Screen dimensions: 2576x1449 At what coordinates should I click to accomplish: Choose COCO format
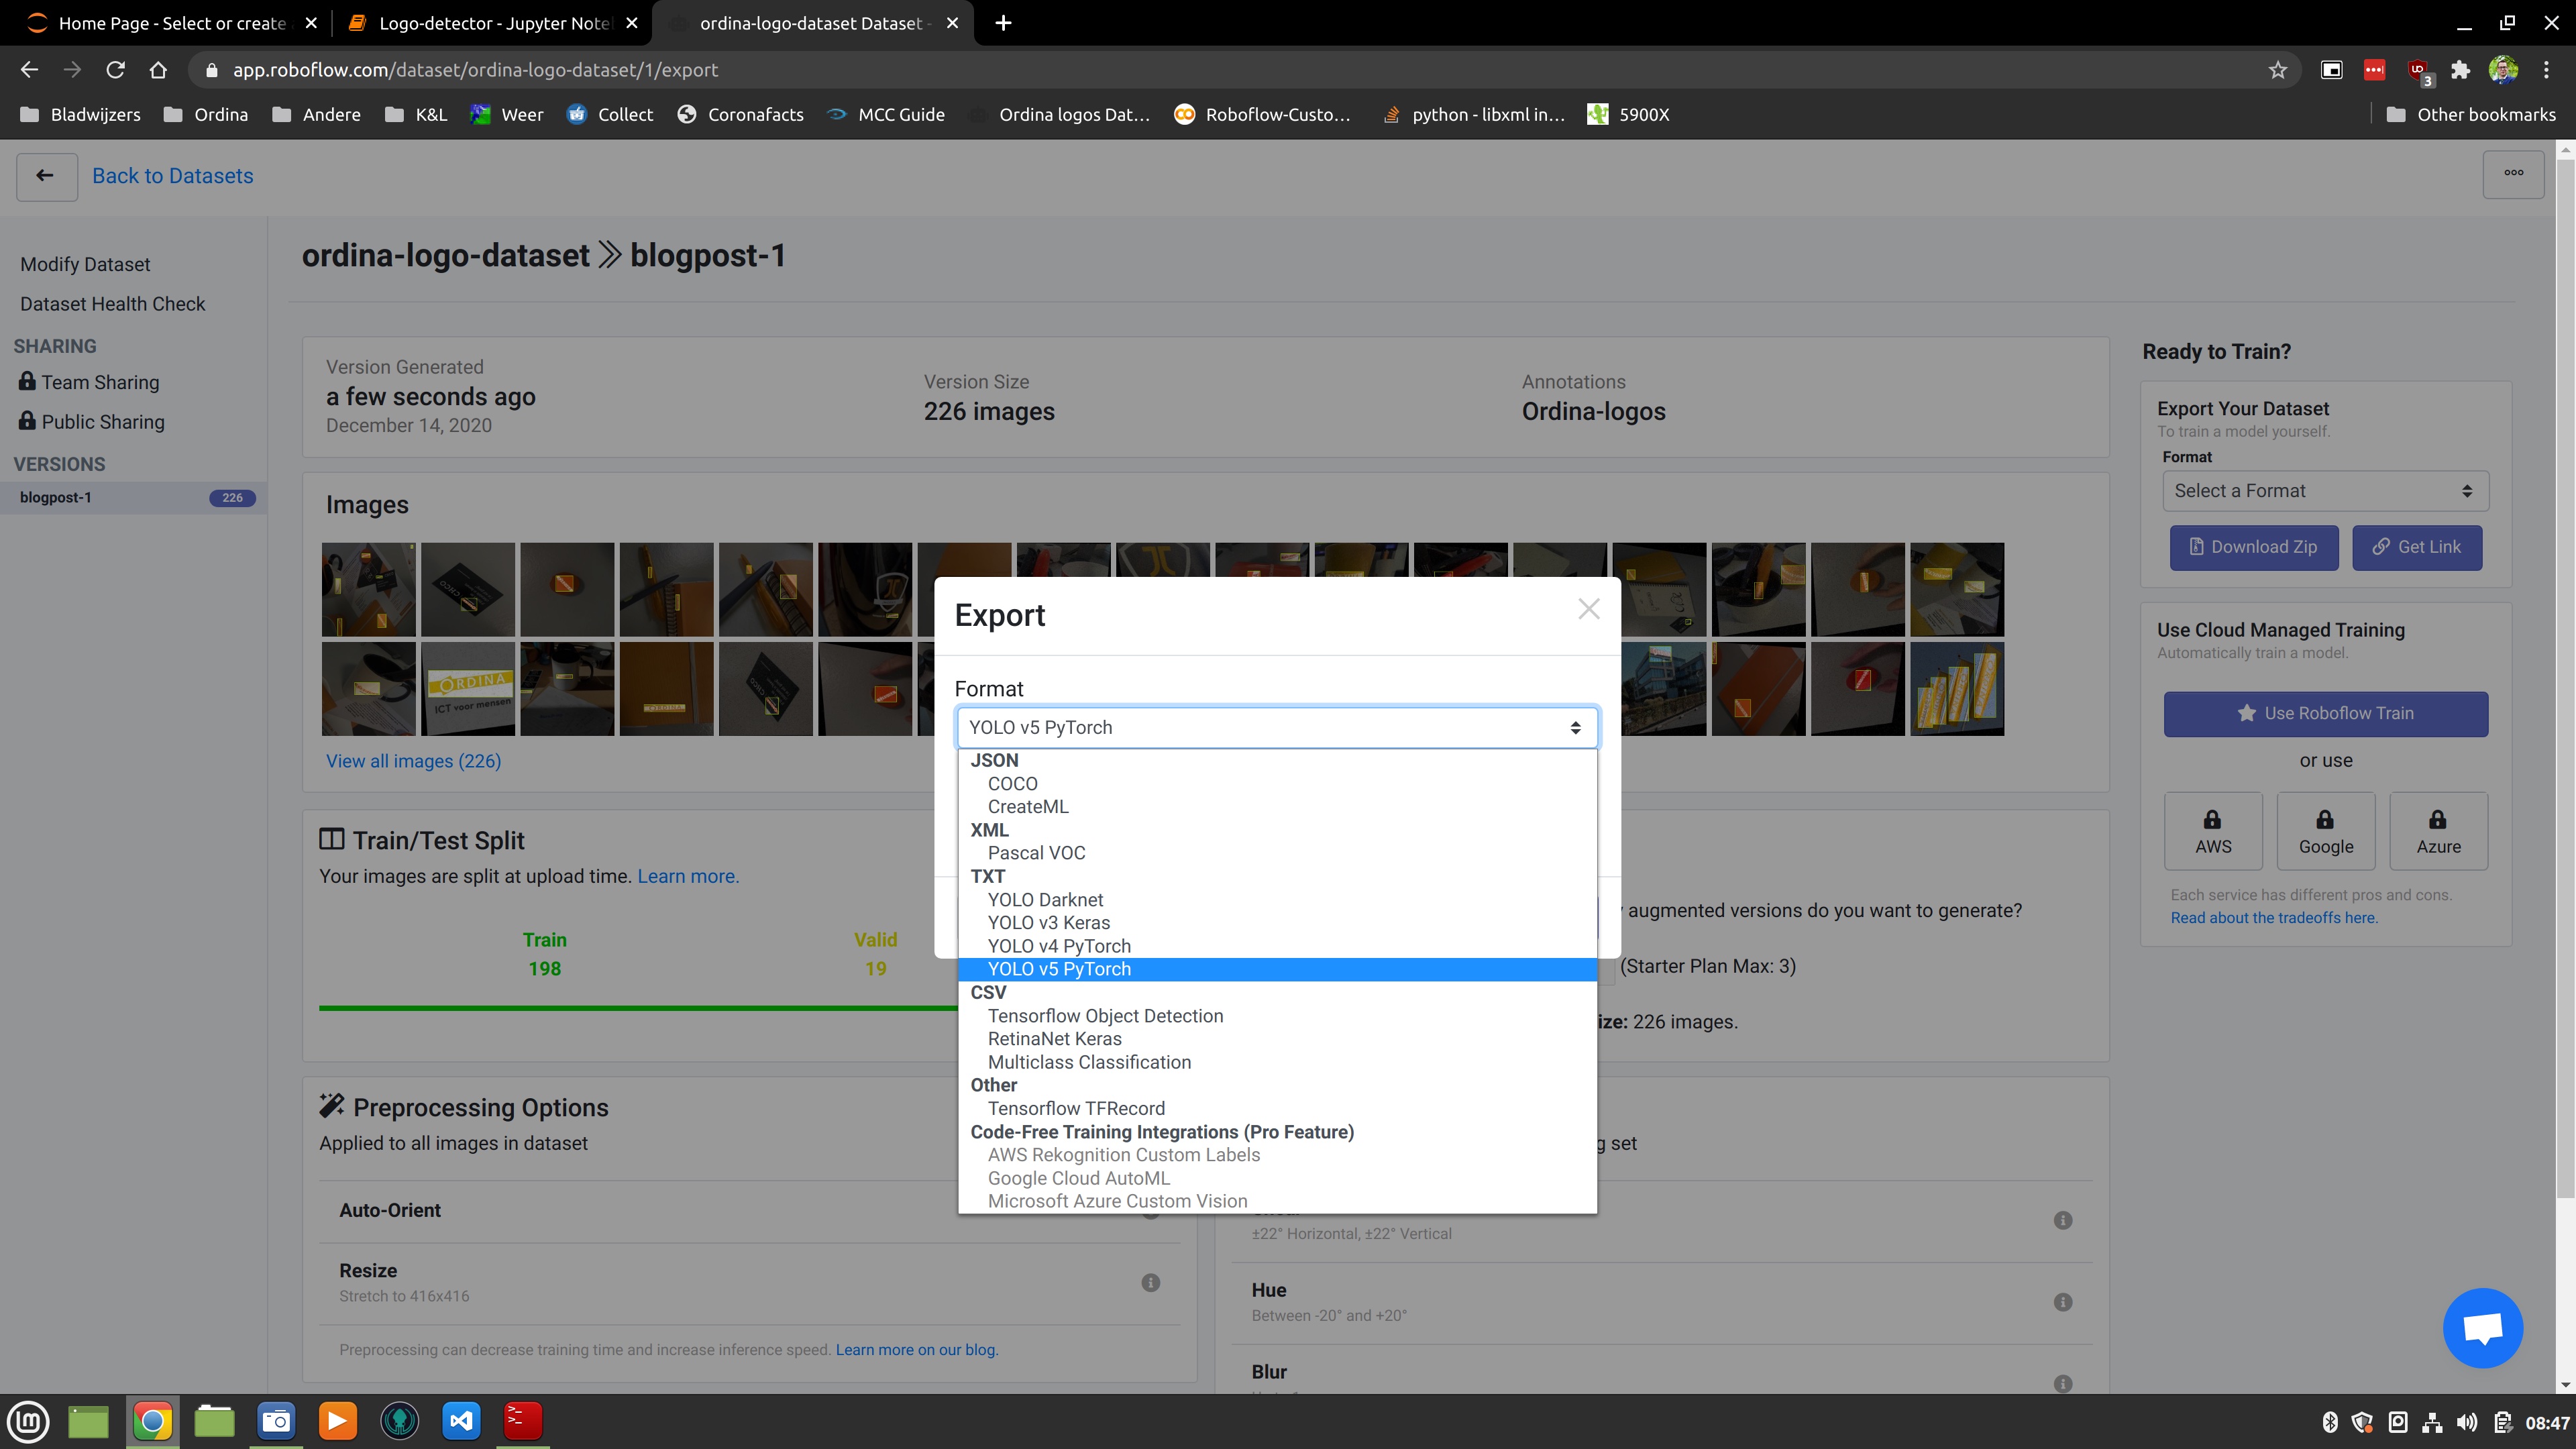pyautogui.click(x=1277, y=784)
